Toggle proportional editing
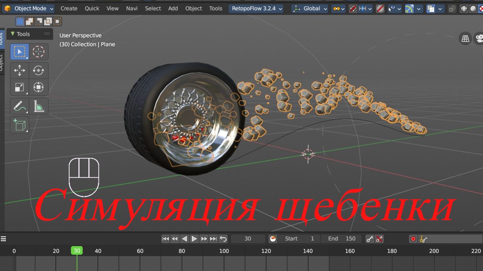Screen dimensions: 483x271 click(380, 9)
